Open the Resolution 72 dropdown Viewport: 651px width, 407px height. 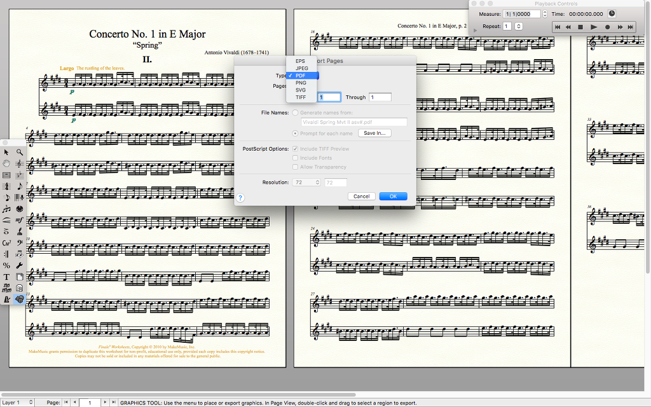point(306,183)
